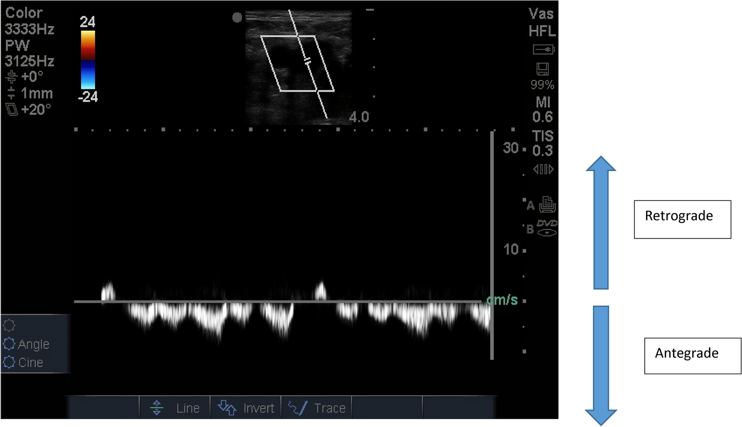Click the 30 velocity scale marker
The width and height of the screenshot is (742, 427).
point(511,148)
